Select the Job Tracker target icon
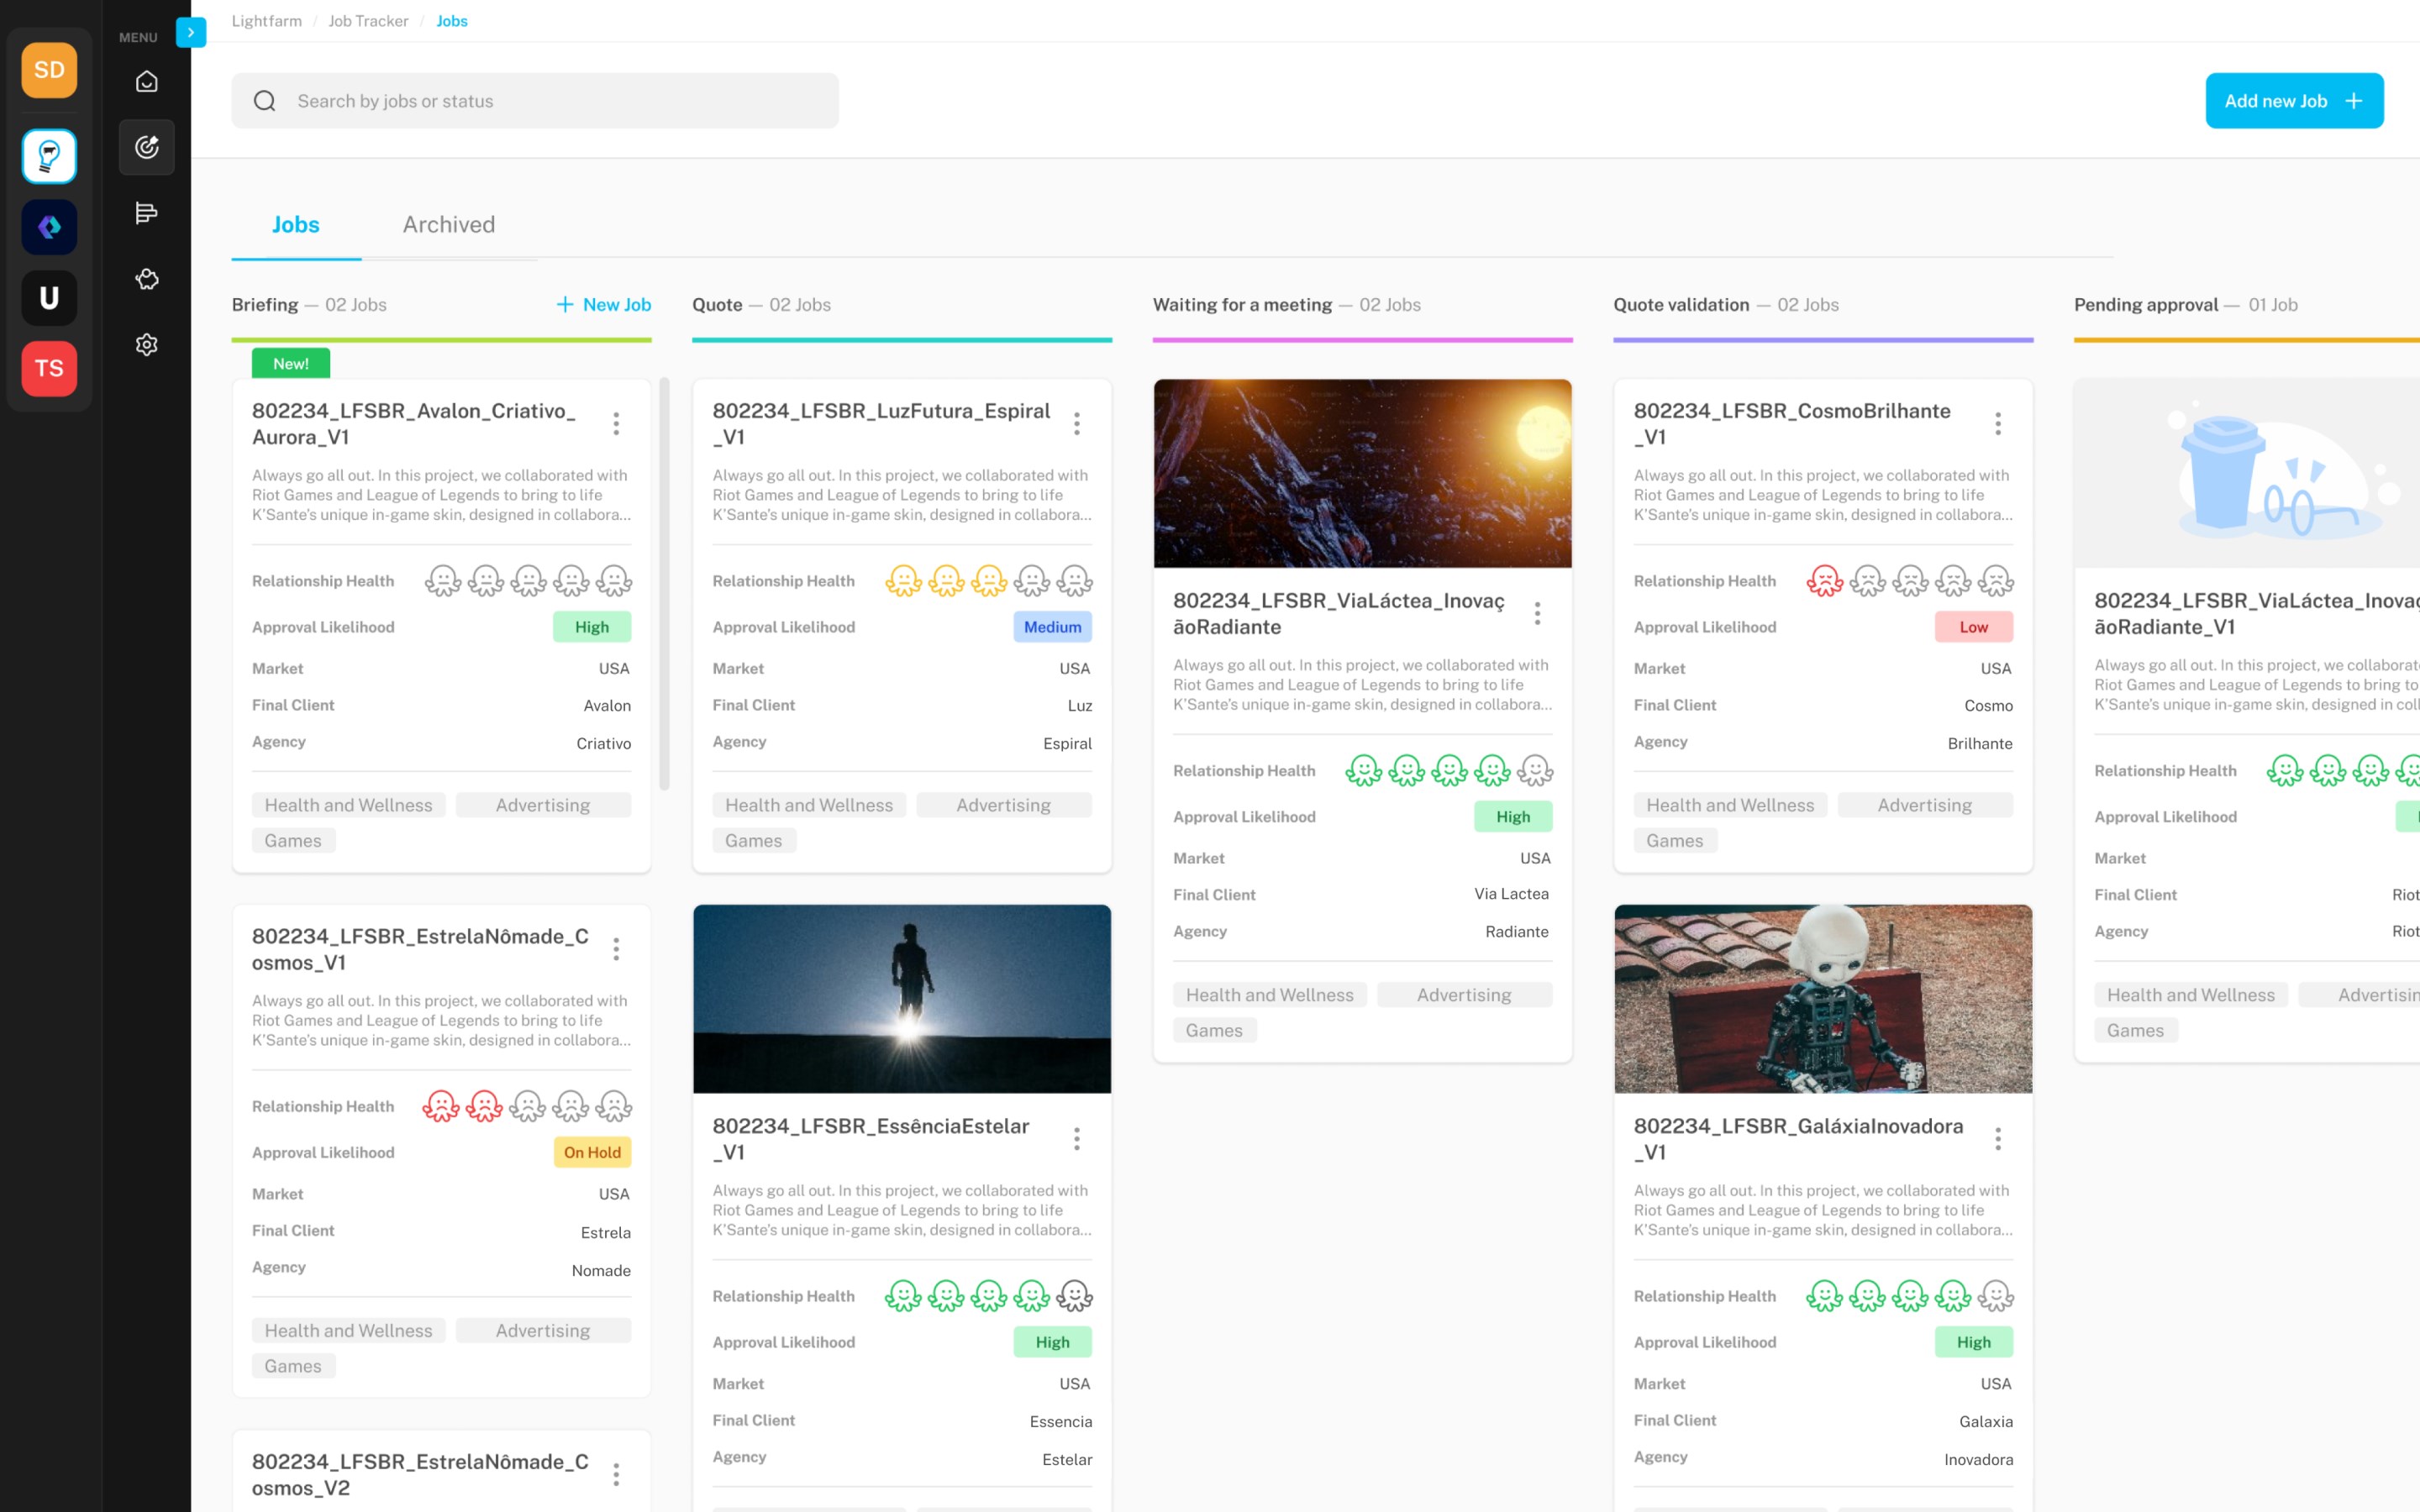This screenshot has height=1512, width=2420. click(147, 147)
